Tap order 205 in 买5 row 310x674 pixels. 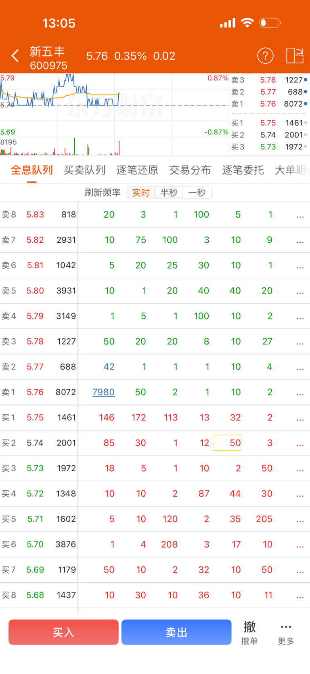[x=264, y=519]
